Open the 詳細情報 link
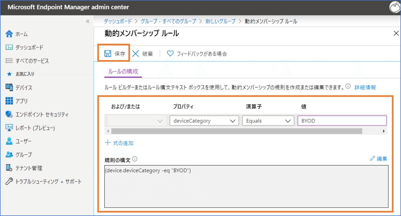The width and height of the screenshot is (401, 216). coord(365,87)
